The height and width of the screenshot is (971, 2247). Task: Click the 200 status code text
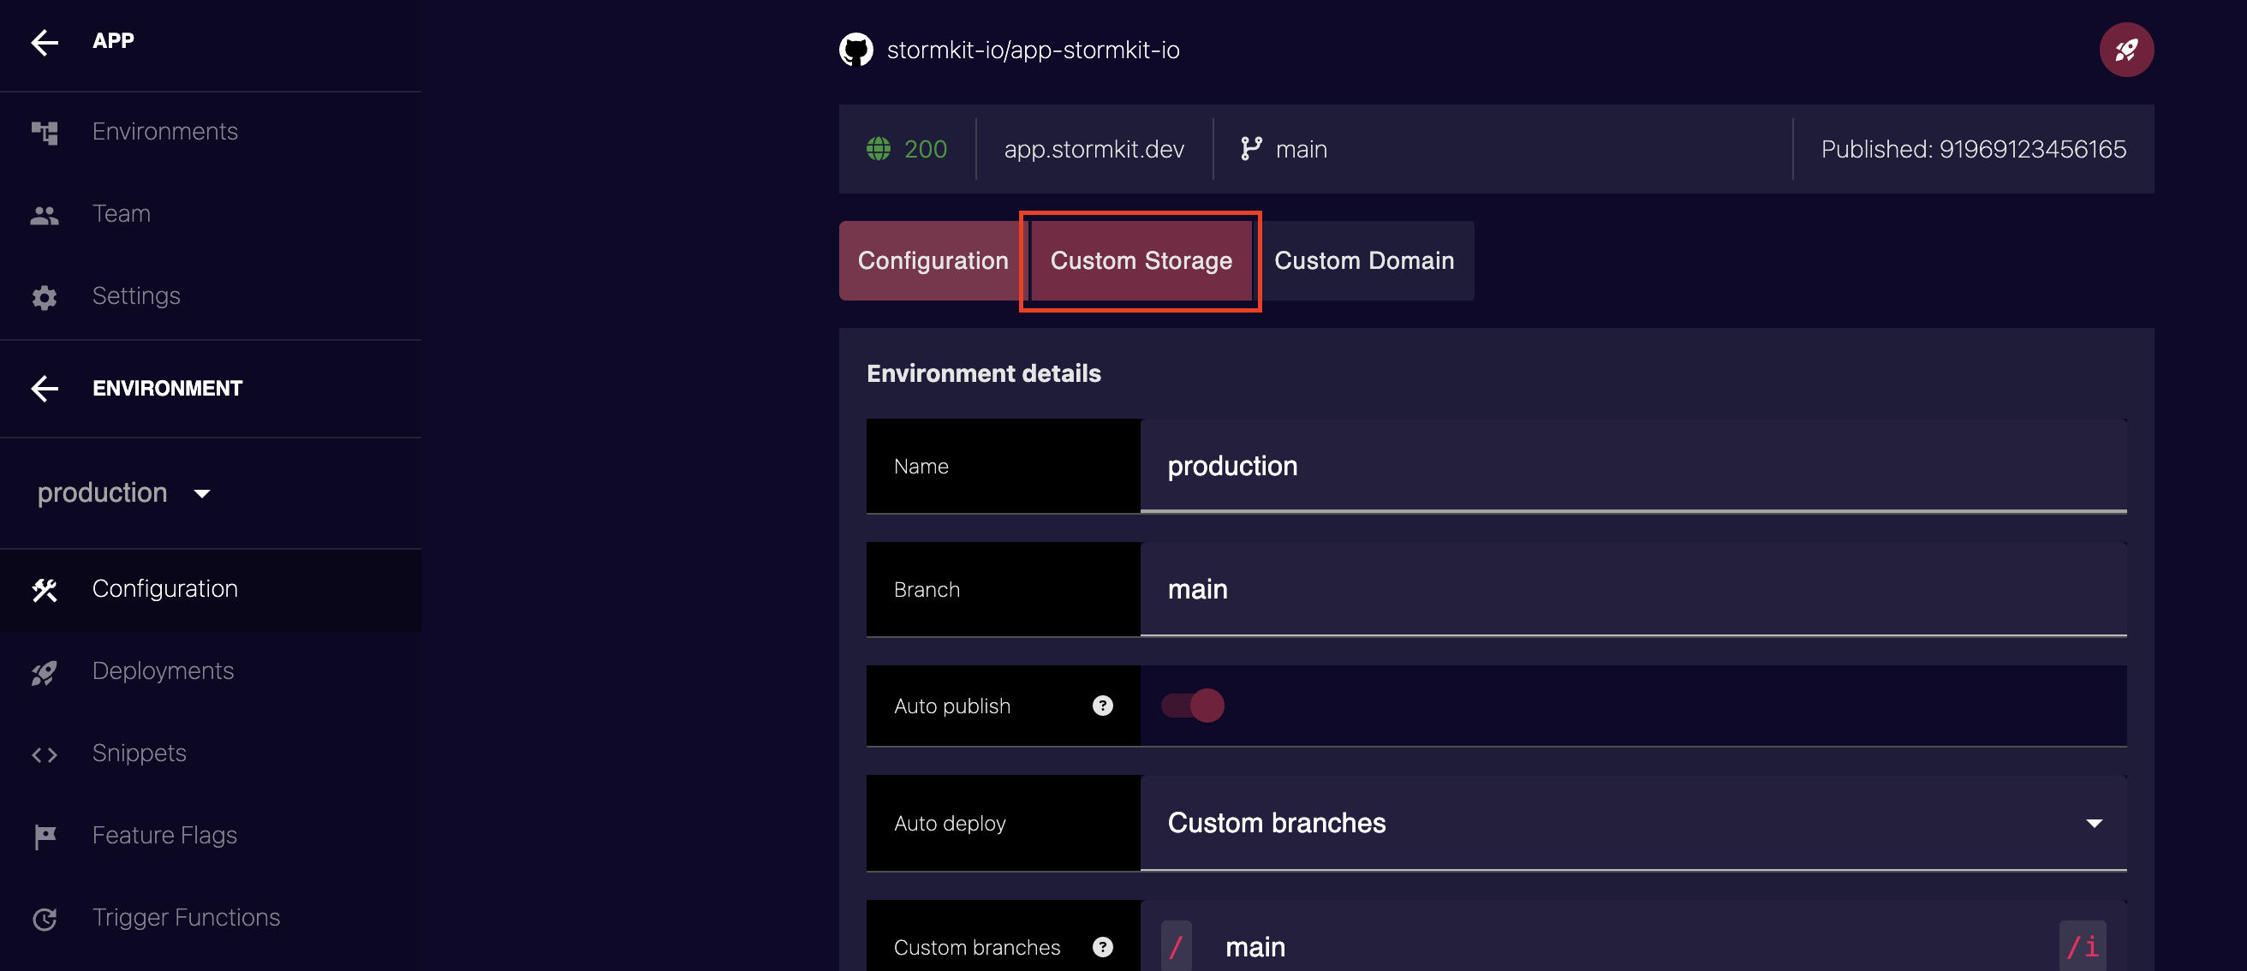click(926, 149)
